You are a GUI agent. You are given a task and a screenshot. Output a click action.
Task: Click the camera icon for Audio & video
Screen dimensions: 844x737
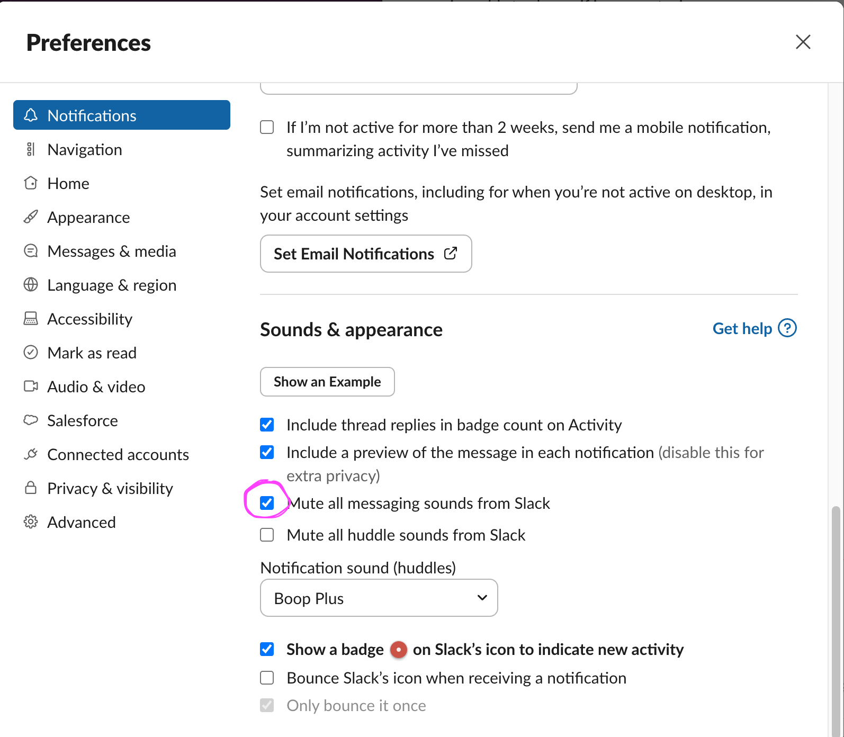[31, 387]
